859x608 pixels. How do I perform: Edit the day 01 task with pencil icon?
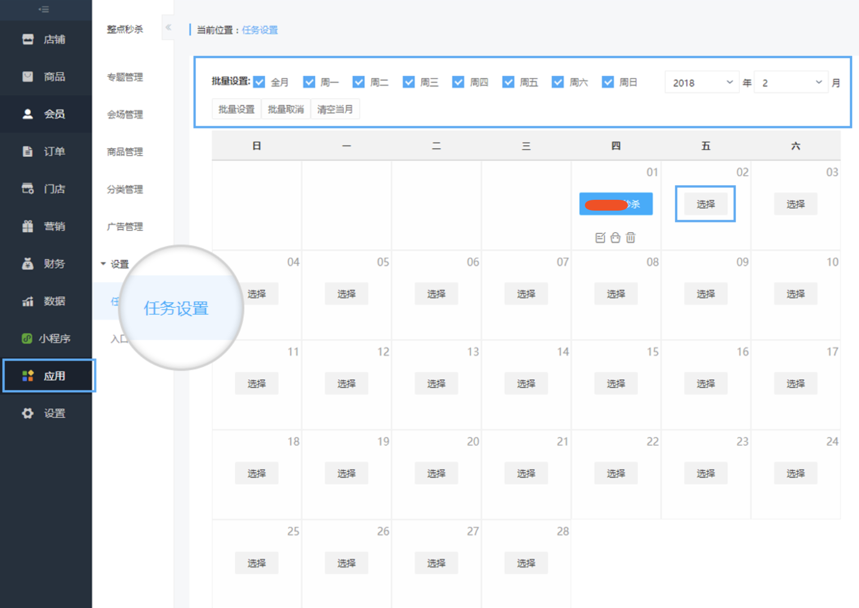(x=601, y=238)
